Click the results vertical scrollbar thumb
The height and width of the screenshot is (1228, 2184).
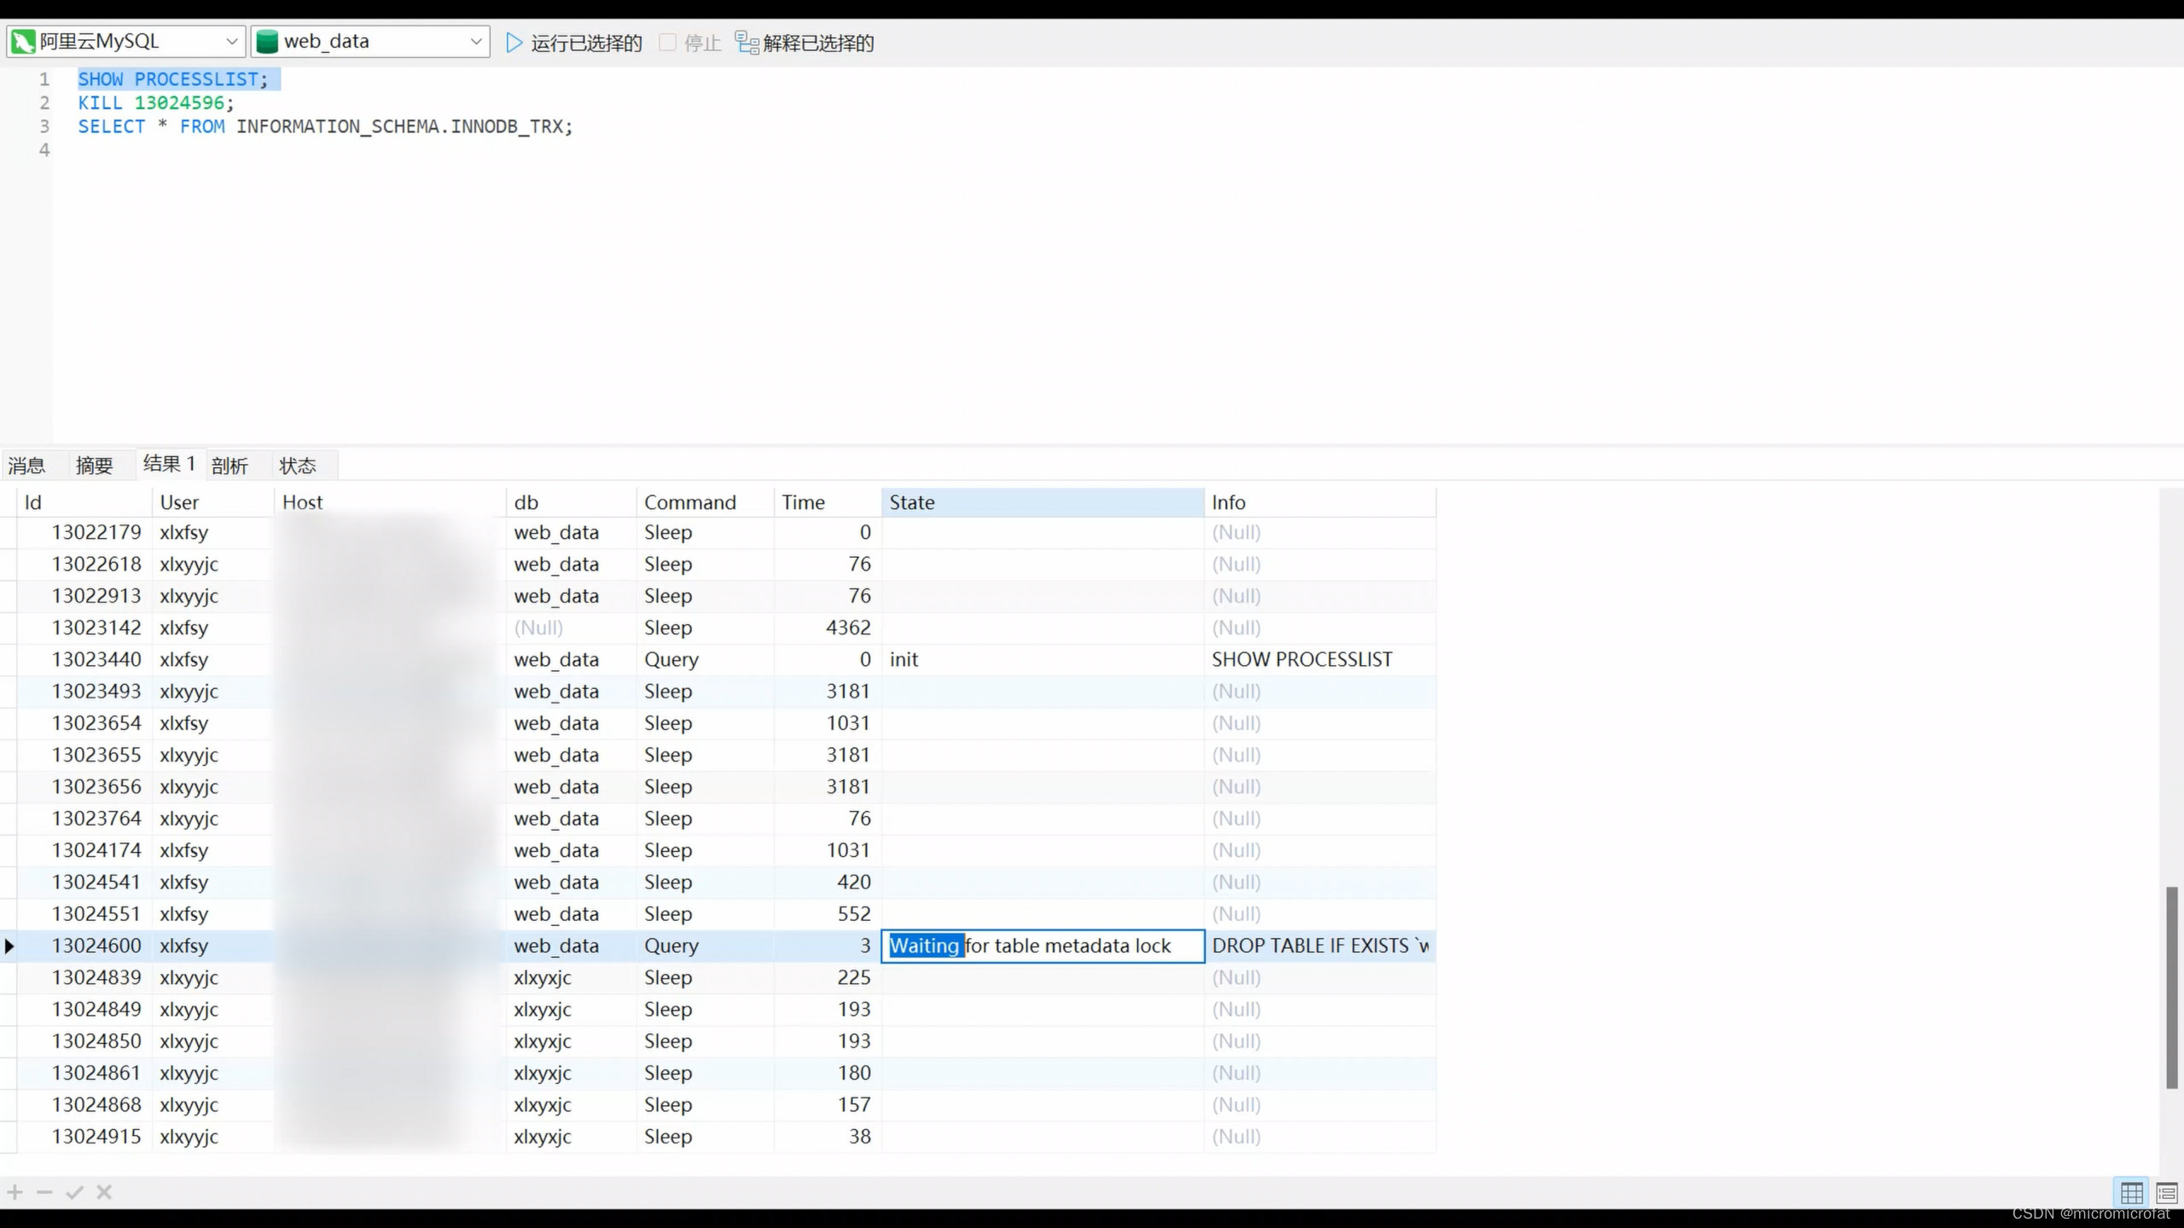point(2172,988)
